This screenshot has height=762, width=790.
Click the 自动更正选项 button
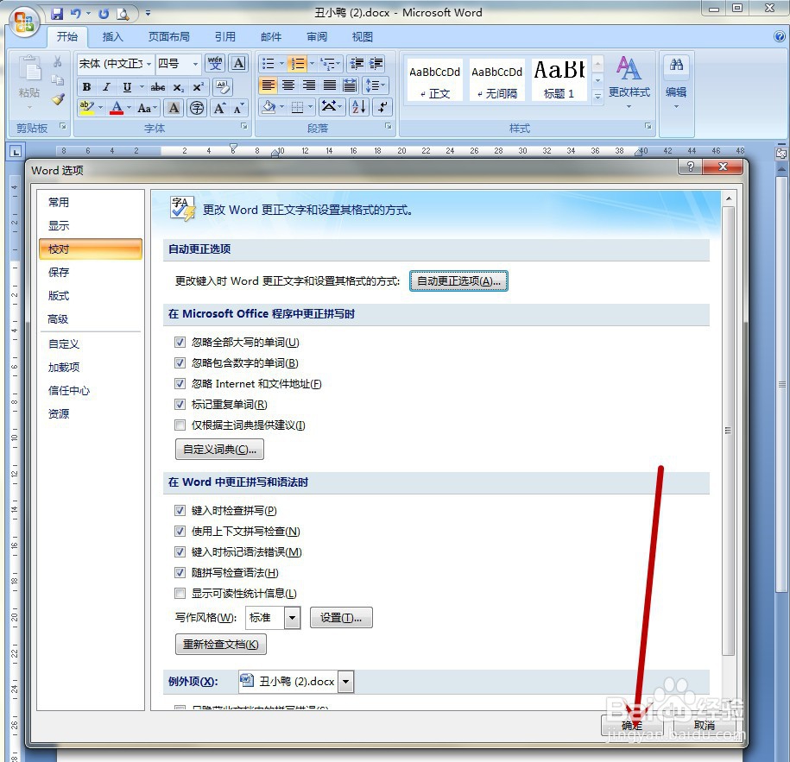458,280
